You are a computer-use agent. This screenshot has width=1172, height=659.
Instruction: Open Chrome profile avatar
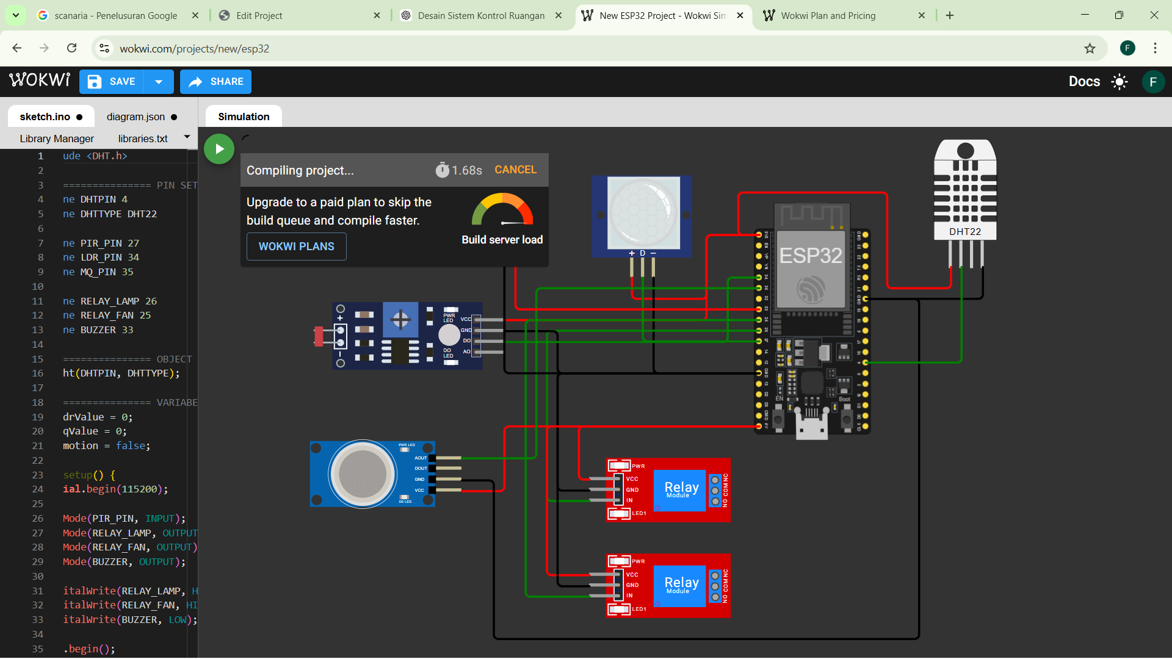coord(1127,48)
